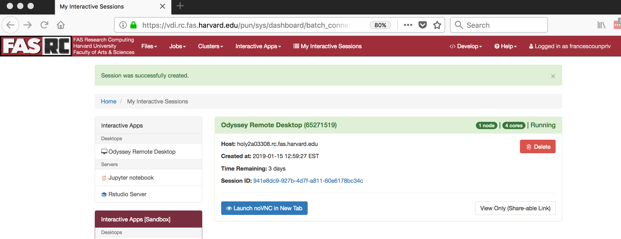
Task: Open the Help dropdown menu
Action: [505, 46]
